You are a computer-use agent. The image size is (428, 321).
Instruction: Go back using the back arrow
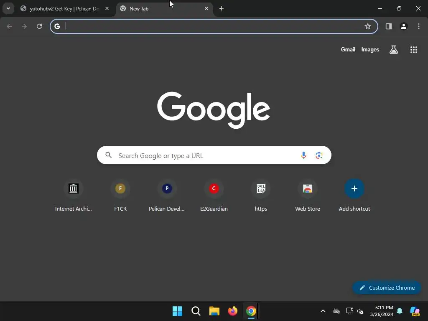[x=9, y=26]
